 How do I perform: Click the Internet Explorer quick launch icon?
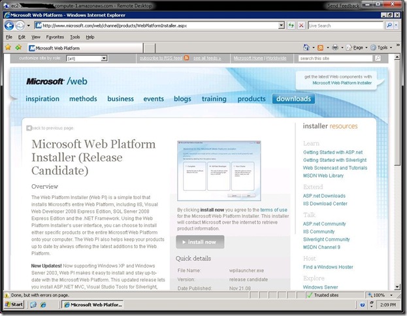pos(43,305)
